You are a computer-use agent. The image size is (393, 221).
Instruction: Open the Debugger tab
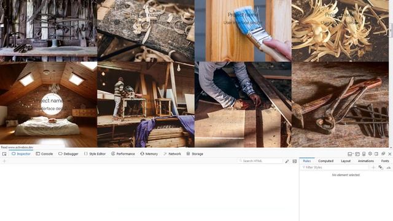68,154
